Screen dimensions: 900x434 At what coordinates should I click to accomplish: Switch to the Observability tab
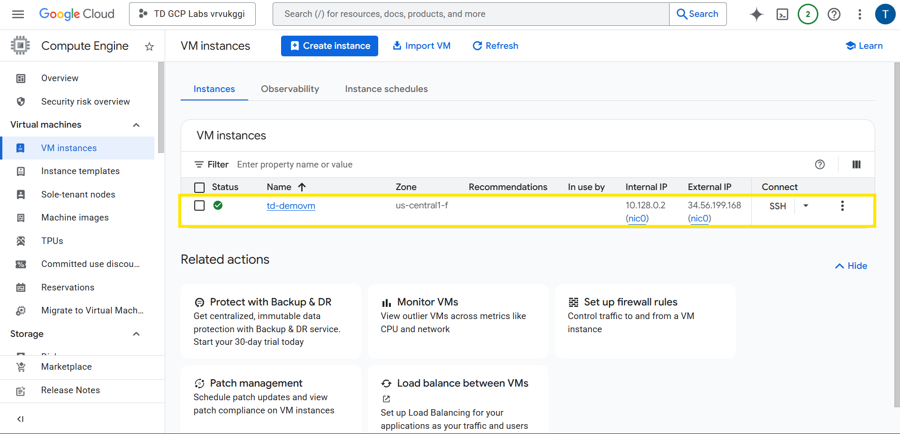(x=290, y=89)
